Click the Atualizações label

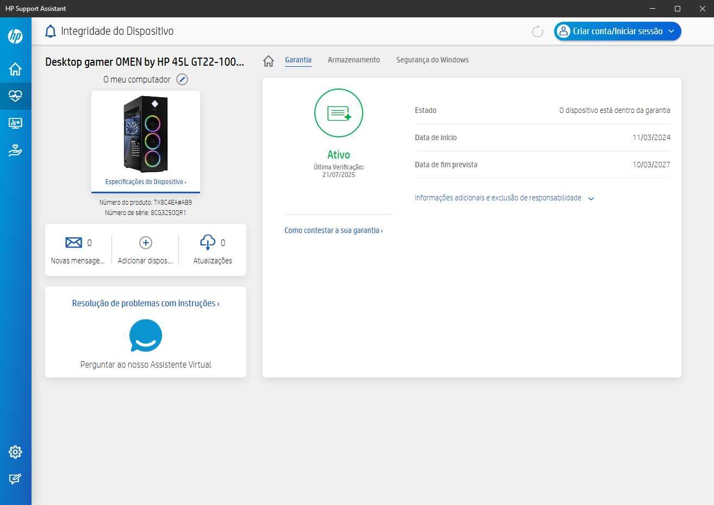[213, 261]
